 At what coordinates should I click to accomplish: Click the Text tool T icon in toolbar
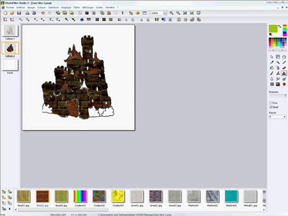[122, 13]
